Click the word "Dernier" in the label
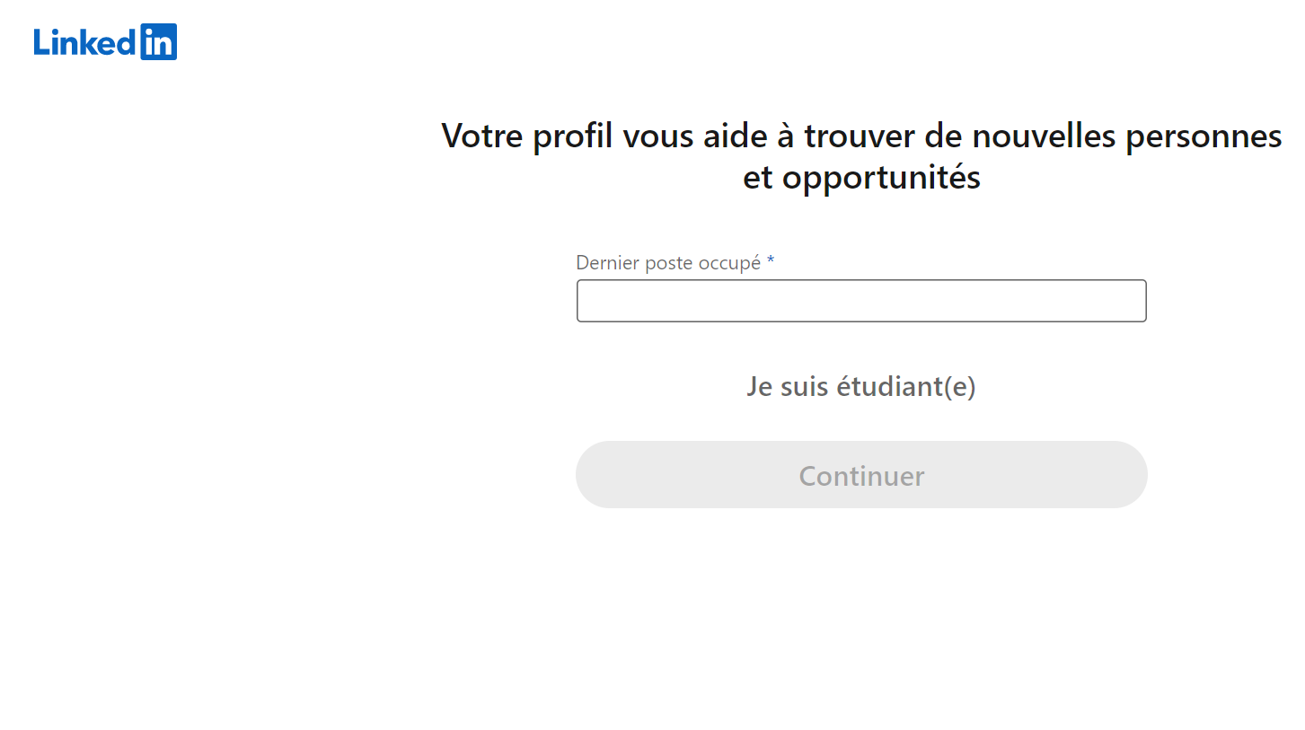This screenshot has height=730, width=1305. [x=608, y=263]
